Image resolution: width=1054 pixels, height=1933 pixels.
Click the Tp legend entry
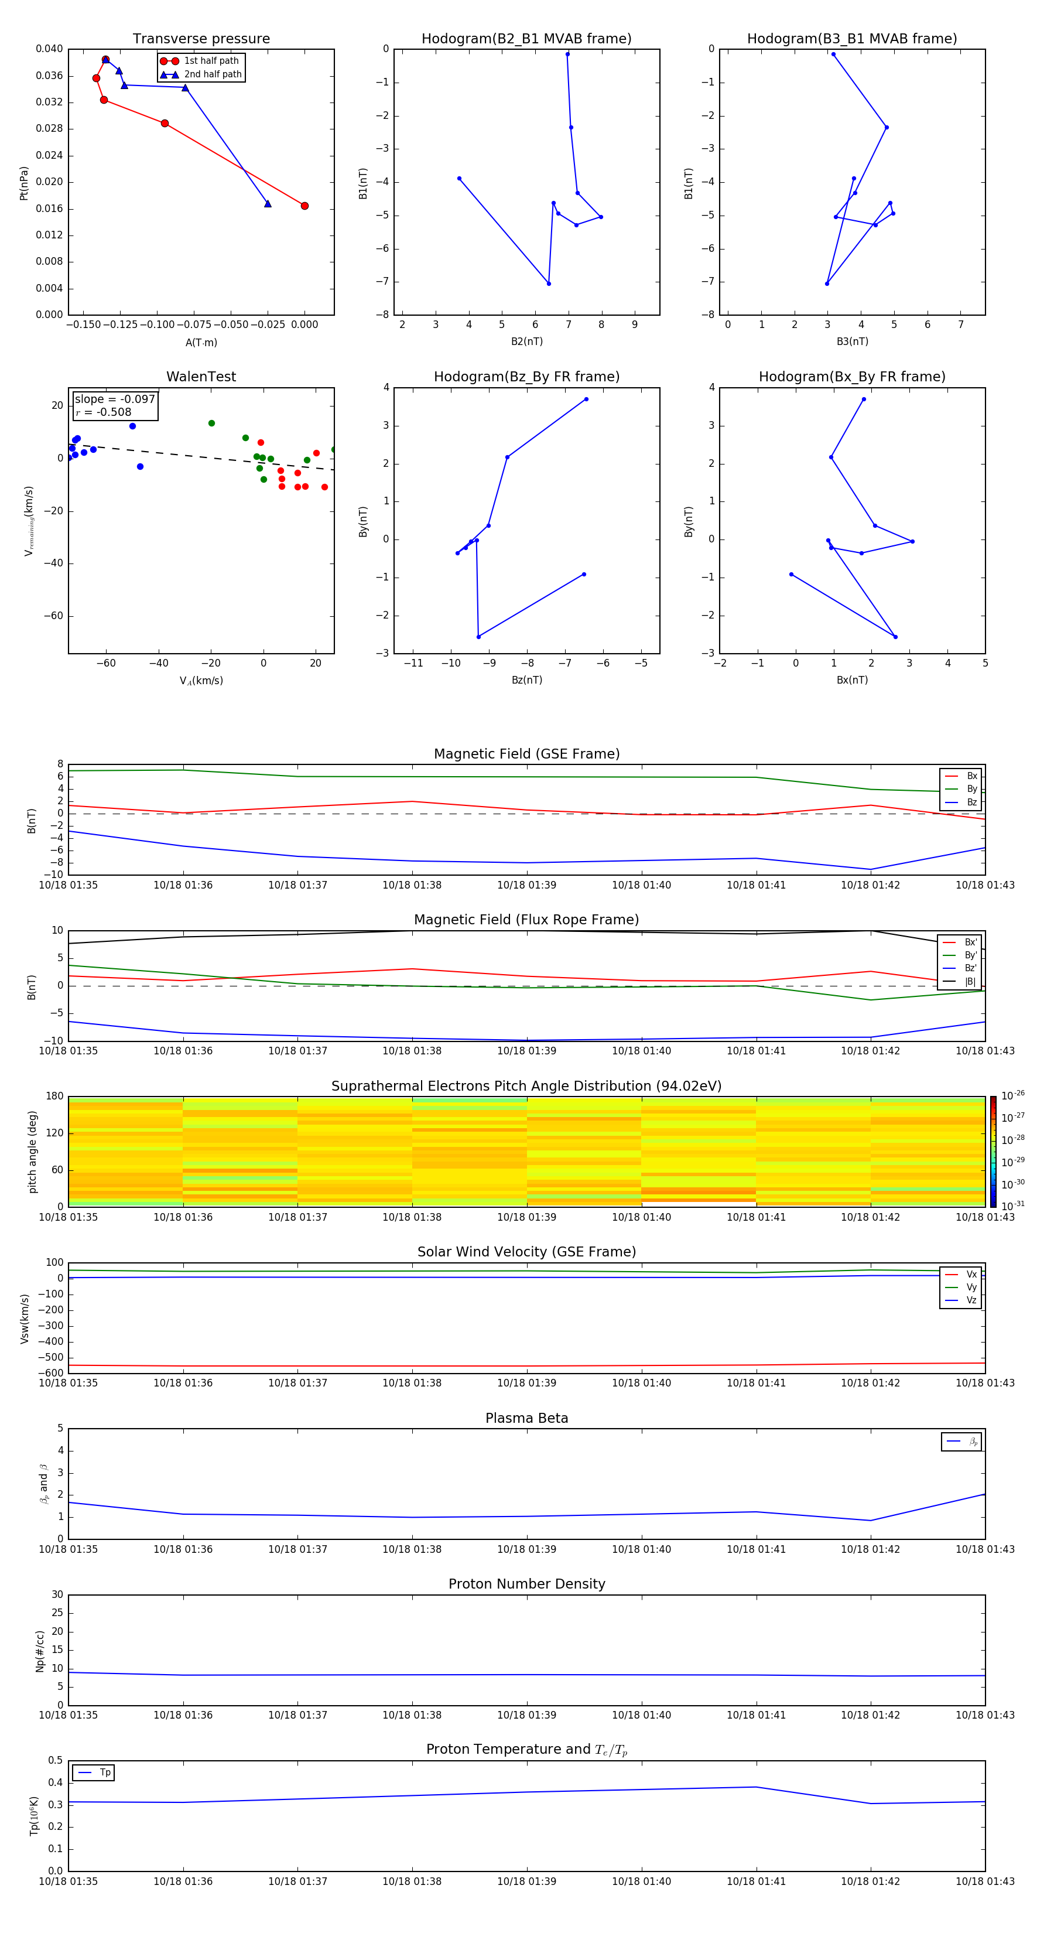[x=94, y=1773]
